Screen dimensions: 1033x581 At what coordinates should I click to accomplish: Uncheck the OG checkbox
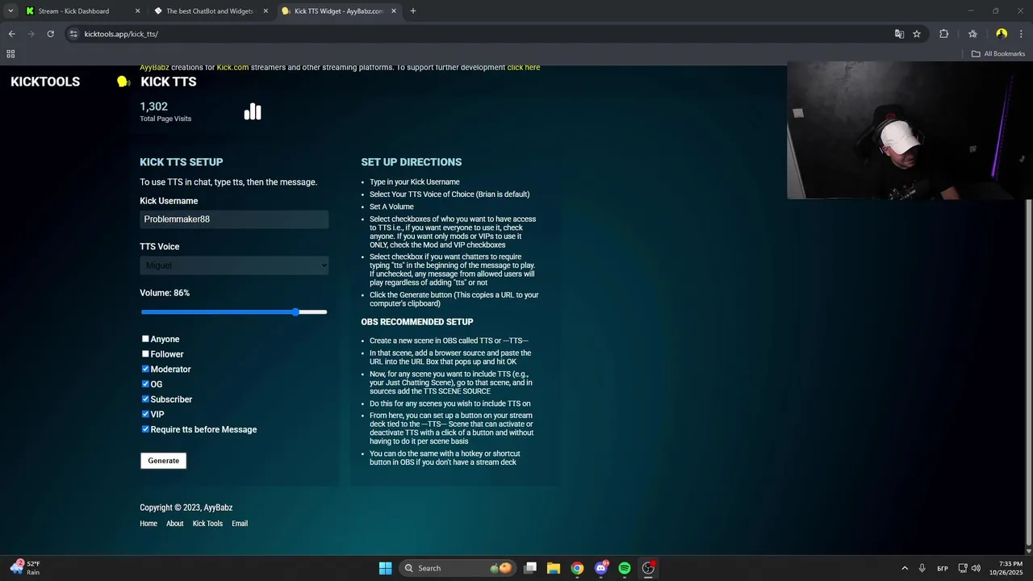145,384
